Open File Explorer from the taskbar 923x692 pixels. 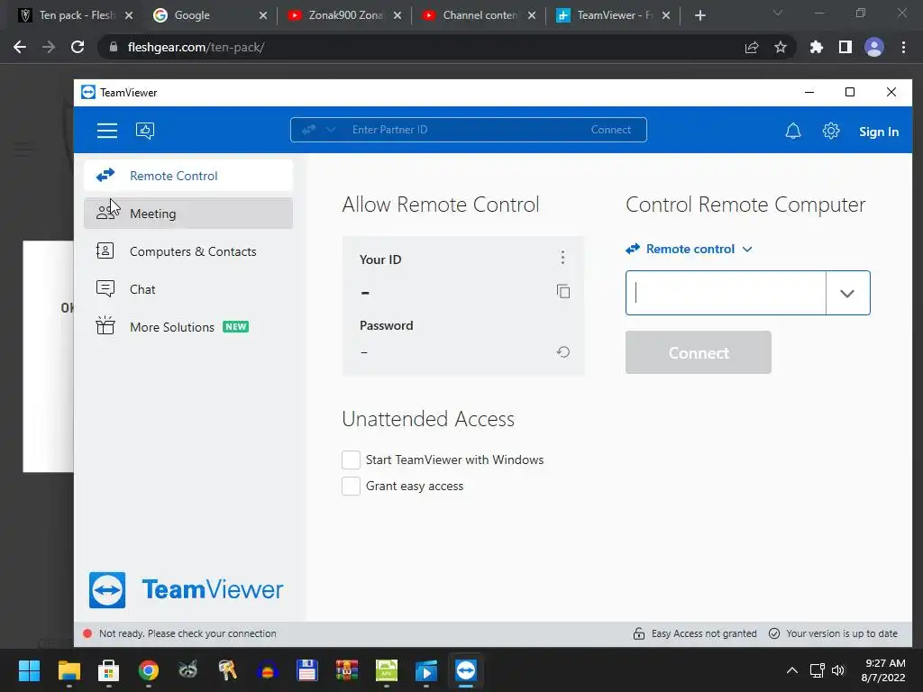(69, 670)
